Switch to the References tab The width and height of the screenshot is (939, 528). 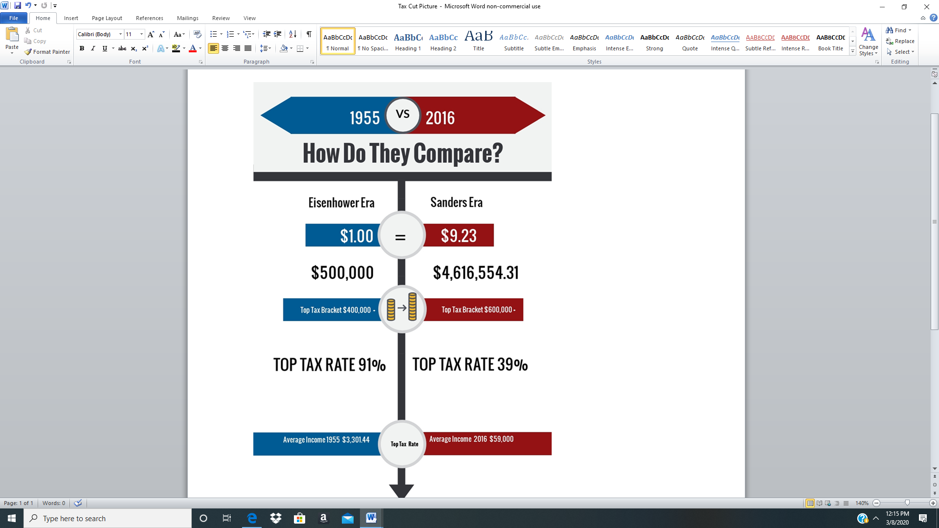[x=149, y=18]
